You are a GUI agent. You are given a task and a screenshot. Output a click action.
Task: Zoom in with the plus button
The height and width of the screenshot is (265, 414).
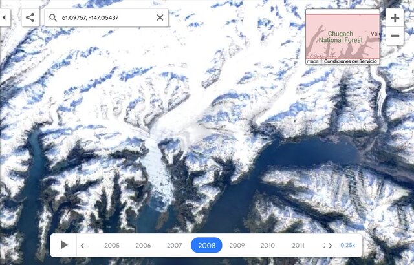395,17
